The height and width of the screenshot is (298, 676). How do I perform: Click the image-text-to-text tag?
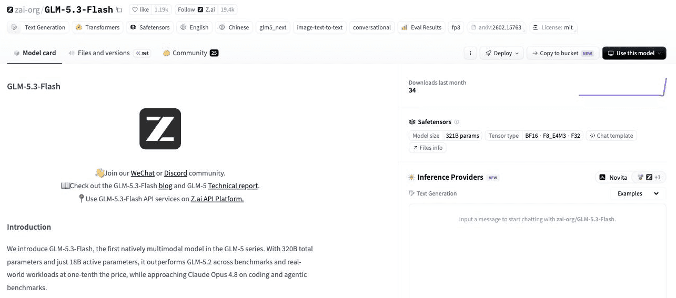[x=320, y=27]
